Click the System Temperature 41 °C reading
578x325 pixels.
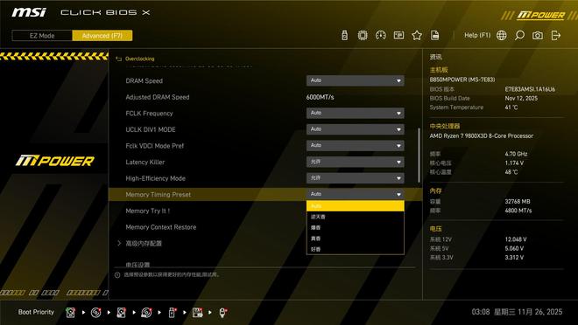(511, 107)
